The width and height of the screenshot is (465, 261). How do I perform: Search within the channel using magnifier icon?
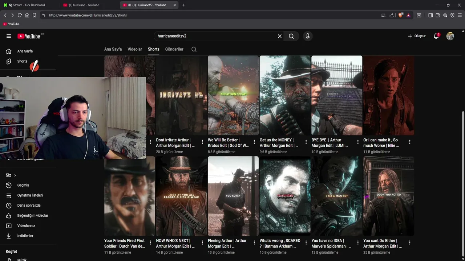point(194,49)
